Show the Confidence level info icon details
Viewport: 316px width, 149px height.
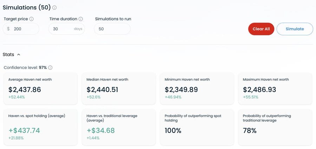[50, 68]
